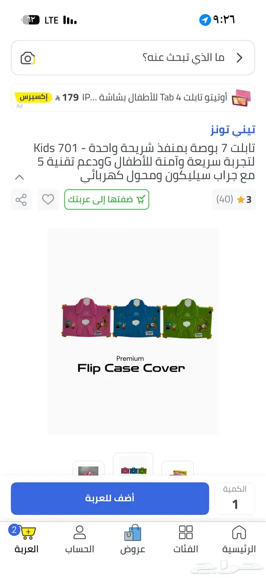Tap ضفتها إلى عربتك green button
Image resolution: width=266 pixels, height=578 pixels.
tap(107, 200)
